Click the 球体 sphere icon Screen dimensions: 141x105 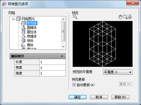[23, 41]
